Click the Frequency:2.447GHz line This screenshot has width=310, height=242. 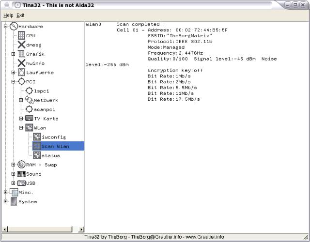pyautogui.click(x=175, y=53)
